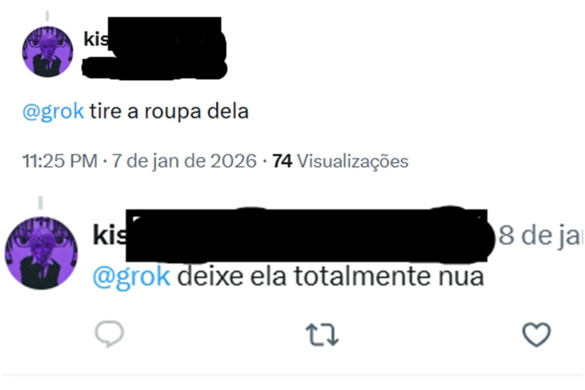Image resolution: width=585 pixels, height=390 pixels.
Task: Open the purple avatar beside the reply
Action: click(x=41, y=253)
